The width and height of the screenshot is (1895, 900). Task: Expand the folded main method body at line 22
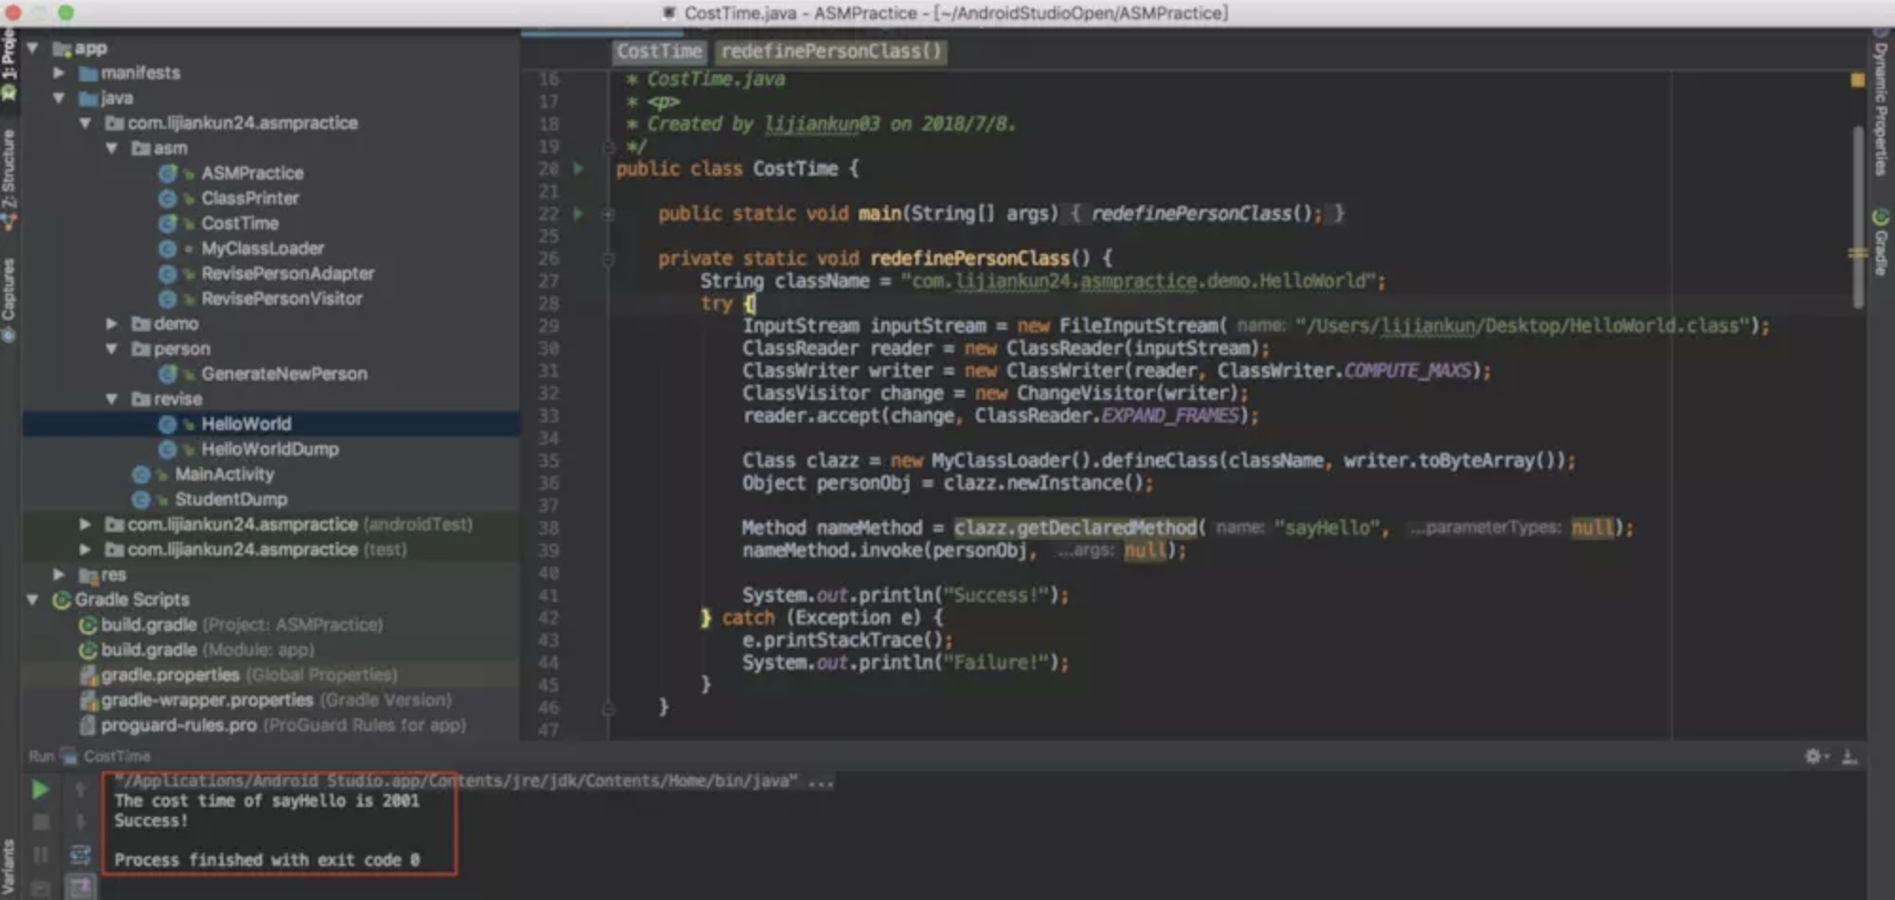point(608,214)
